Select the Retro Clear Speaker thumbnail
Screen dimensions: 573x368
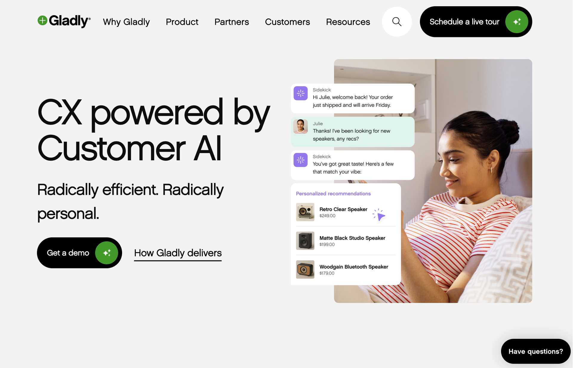(x=305, y=212)
